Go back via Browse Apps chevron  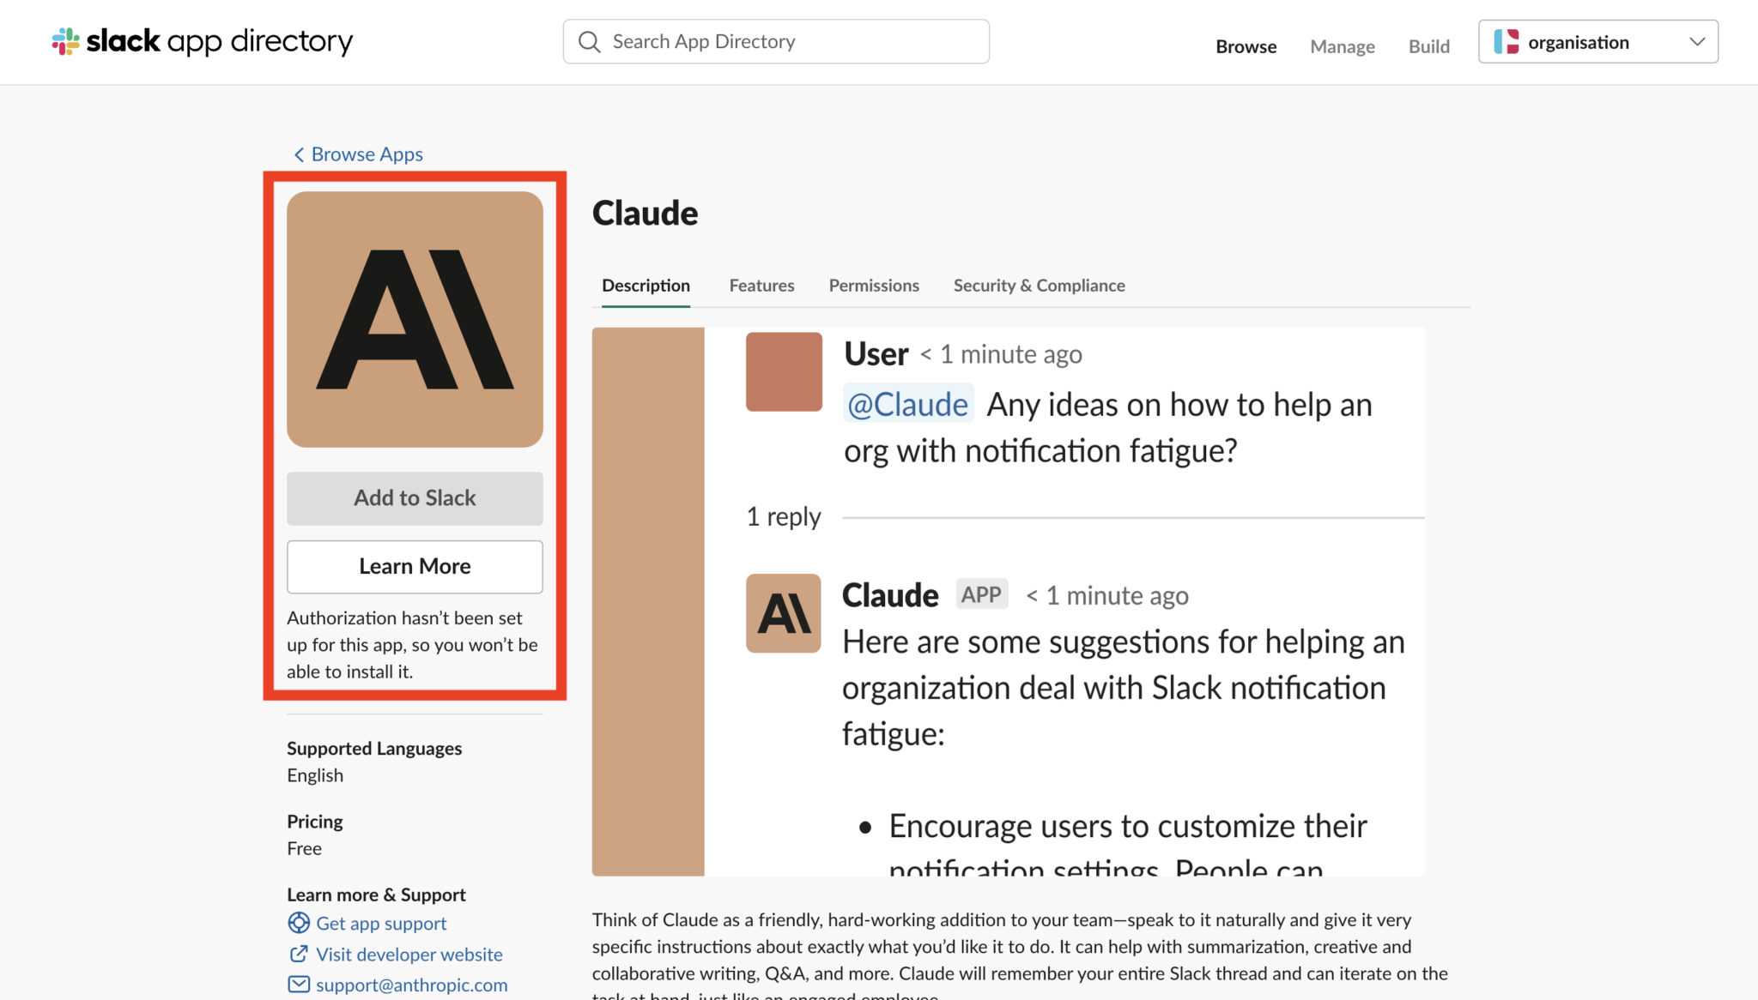(x=299, y=154)
